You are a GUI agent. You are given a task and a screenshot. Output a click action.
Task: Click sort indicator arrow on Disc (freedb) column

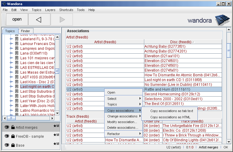tap(193, 42)
